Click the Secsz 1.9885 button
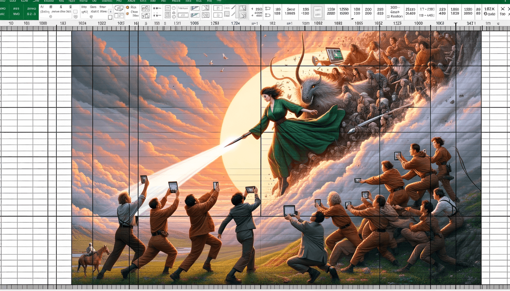The height and width of the screenshot is (291, 510). pos(290,11)
